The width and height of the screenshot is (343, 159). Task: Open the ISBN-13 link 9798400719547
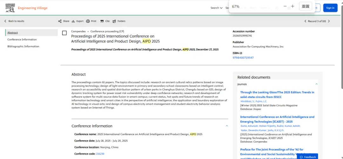(x=243, y=58)
